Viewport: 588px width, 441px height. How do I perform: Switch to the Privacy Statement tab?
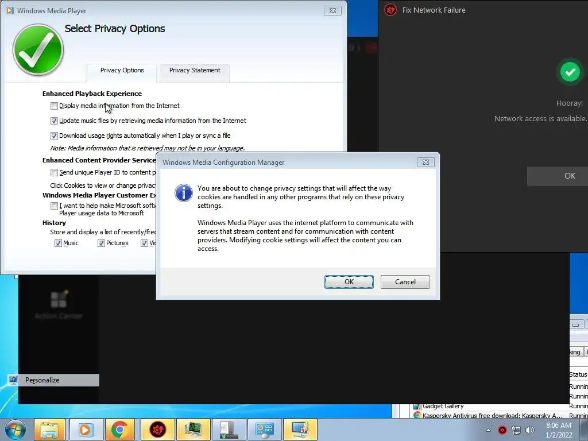pos(195,70)
